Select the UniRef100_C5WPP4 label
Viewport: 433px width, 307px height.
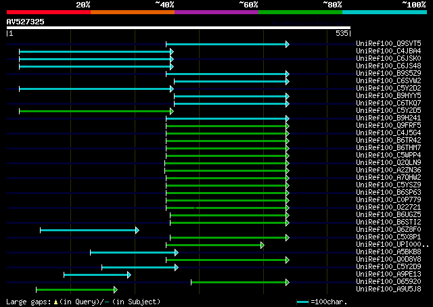point(388,155)
